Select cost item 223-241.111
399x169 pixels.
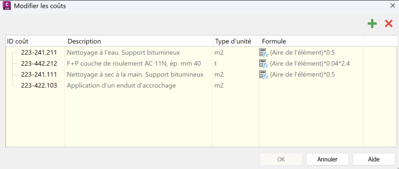39,74
